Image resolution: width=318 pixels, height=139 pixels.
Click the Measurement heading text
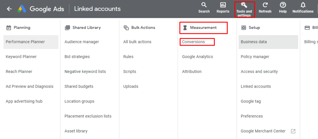point(203,27)
